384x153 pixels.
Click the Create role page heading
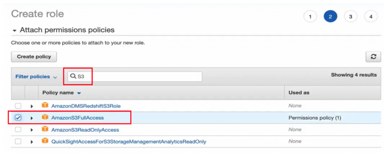coord(37,14)
